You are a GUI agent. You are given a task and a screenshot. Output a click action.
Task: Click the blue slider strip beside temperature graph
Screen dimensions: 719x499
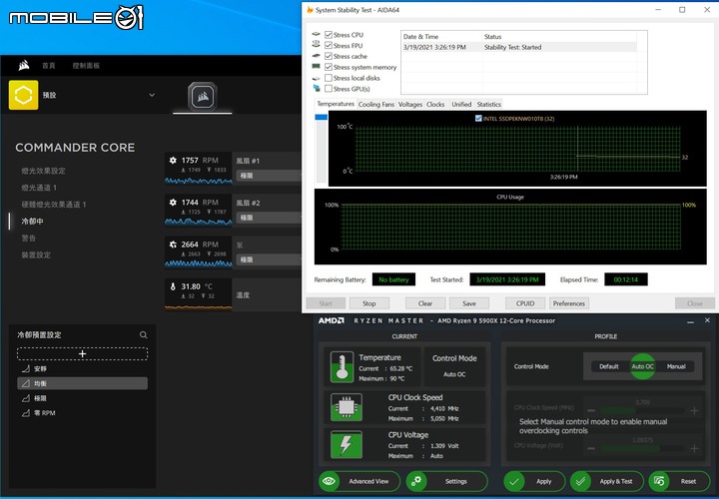321,117
